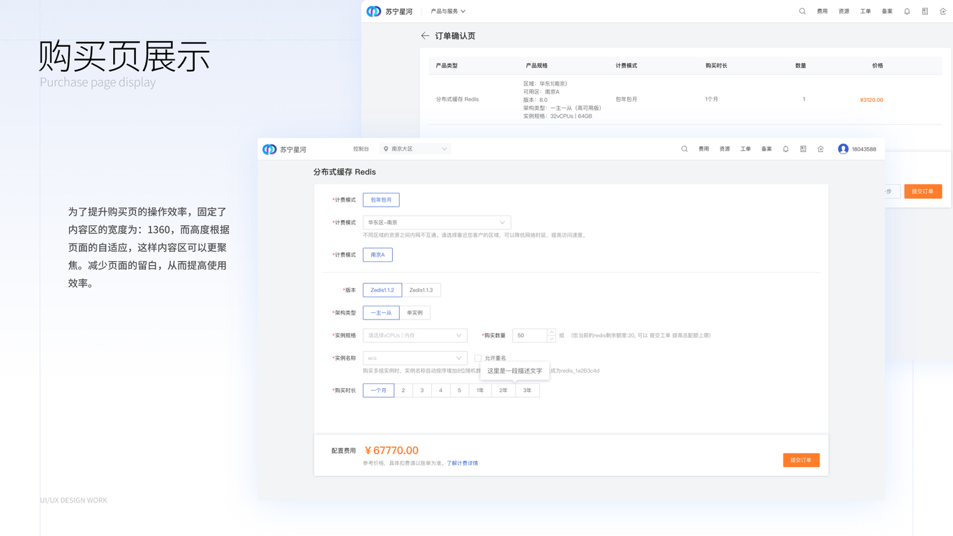Screen dimensions: 953x536
Task: Select 2年 purchase duration
Action: pos(504,390)
